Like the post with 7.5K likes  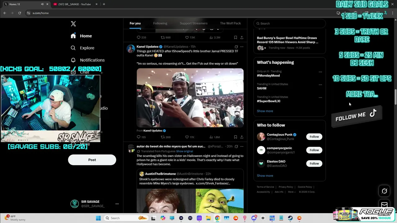tap(190, 37)
